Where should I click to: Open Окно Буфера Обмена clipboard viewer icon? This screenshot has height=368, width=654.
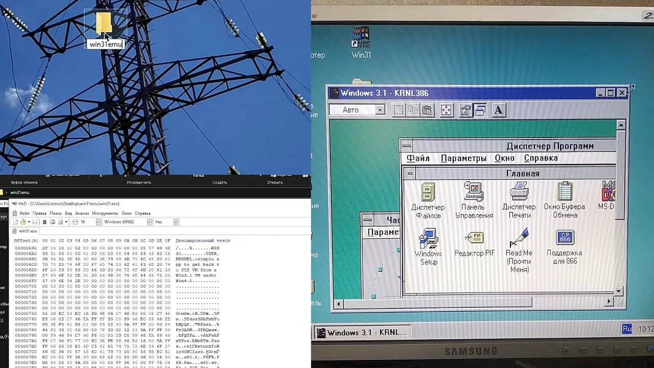564,200
